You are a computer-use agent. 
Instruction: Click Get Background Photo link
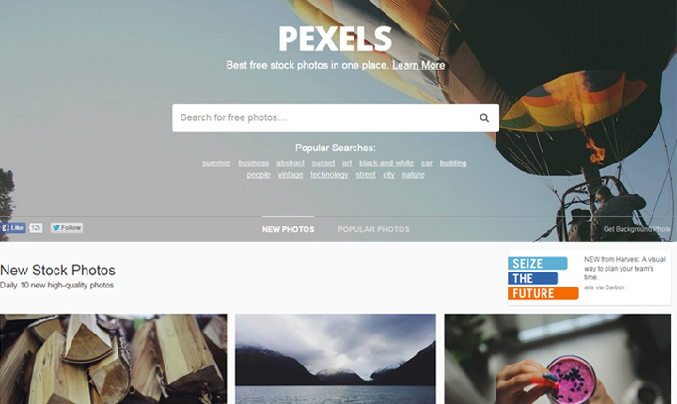[637, 229]
